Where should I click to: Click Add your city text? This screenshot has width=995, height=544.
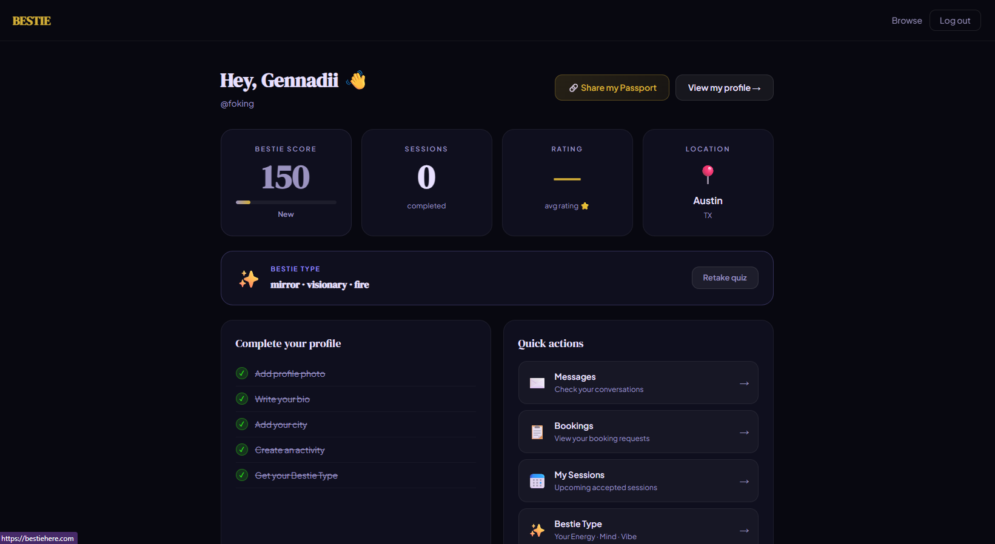click(x=281, y=425)
